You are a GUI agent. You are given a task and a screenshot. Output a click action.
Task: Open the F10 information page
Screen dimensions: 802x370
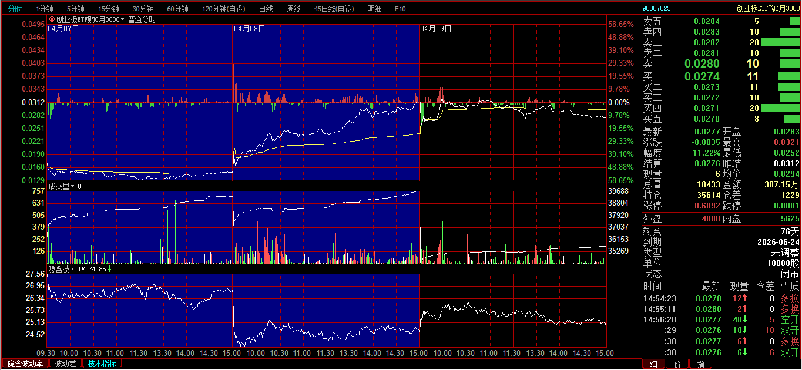[x=400, y=9]
